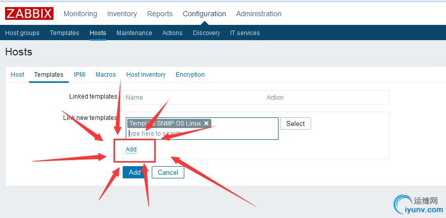Click the ZABBIX logo
Viewport: 446px width, 218px height.
(29, 14)
